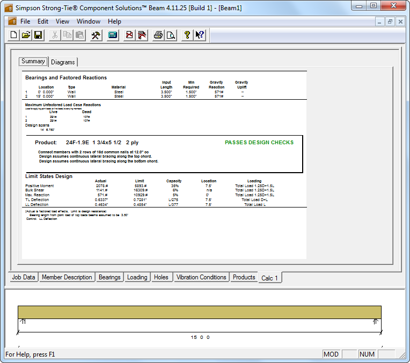Click the Design spans label

37,125
